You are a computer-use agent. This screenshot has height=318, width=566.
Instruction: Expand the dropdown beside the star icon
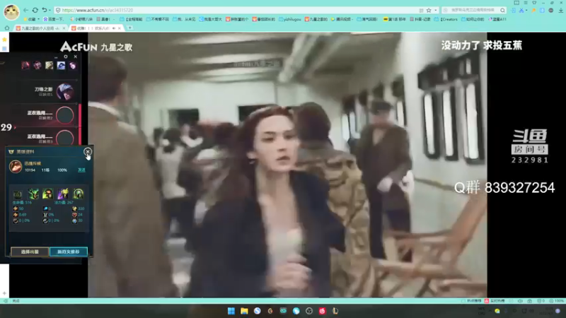tap(435, 10)
